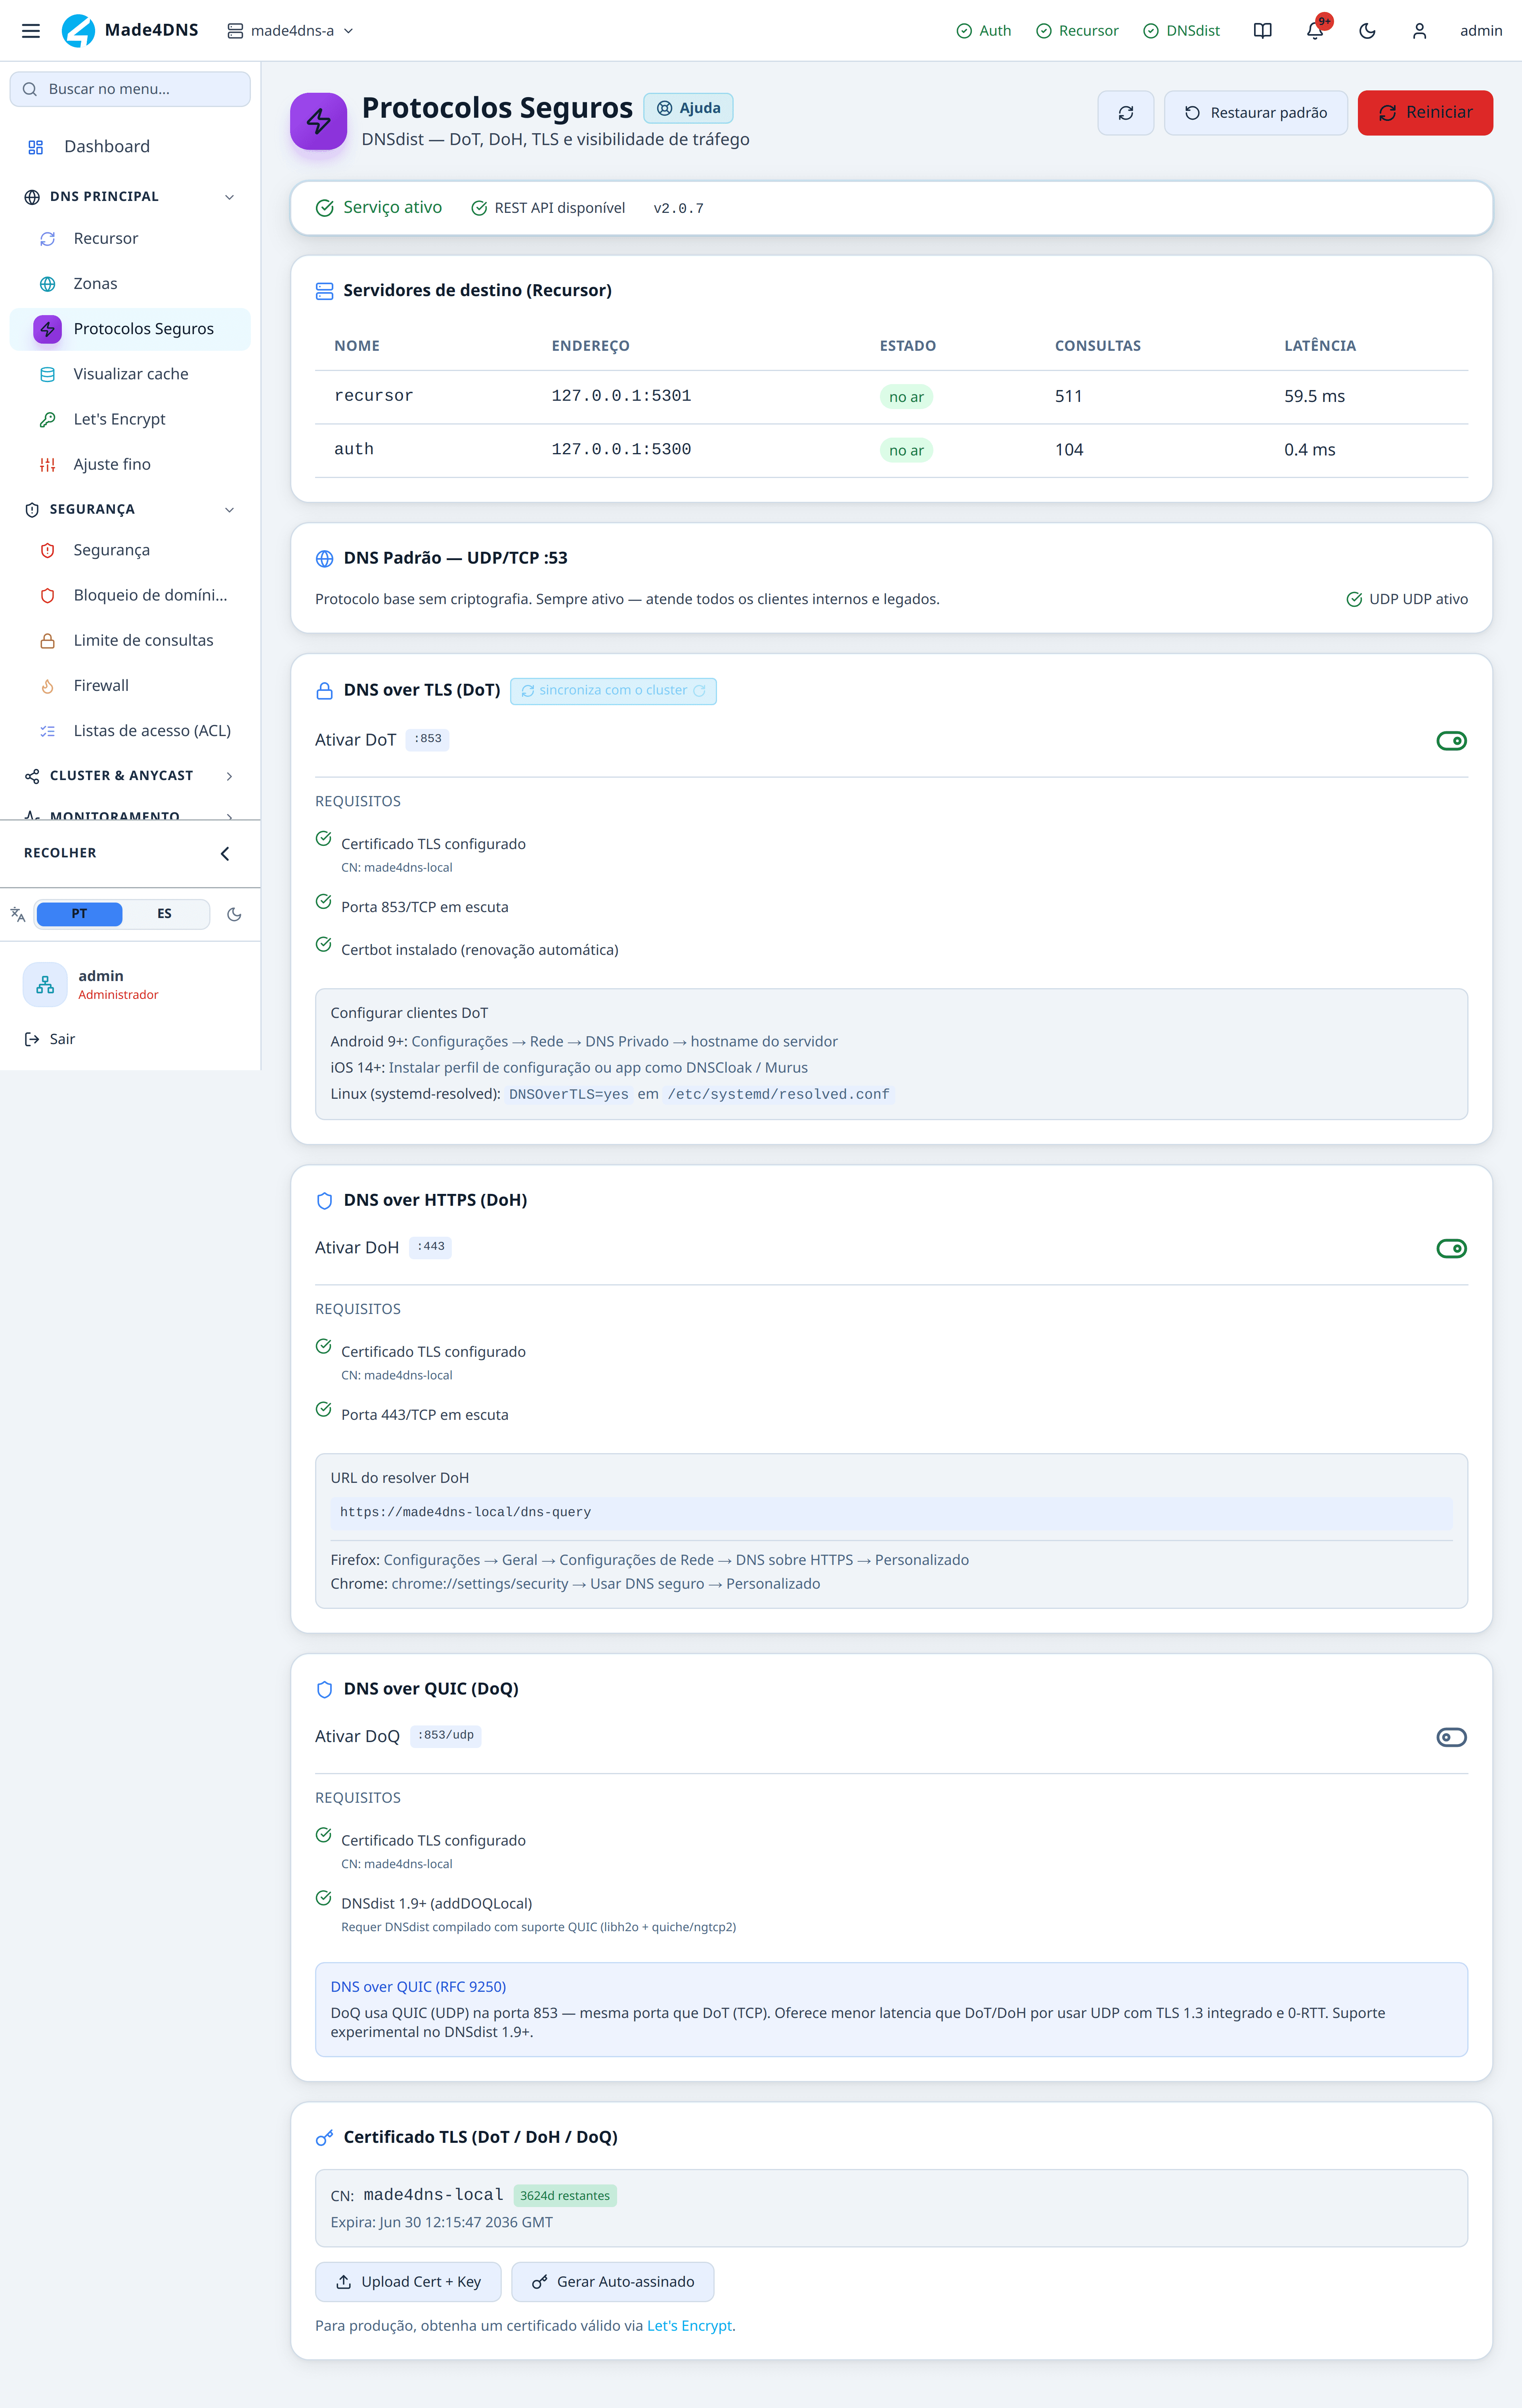Click the admin avatar icon in sidebar
Screen dimensions: 1522x2408
45,985
